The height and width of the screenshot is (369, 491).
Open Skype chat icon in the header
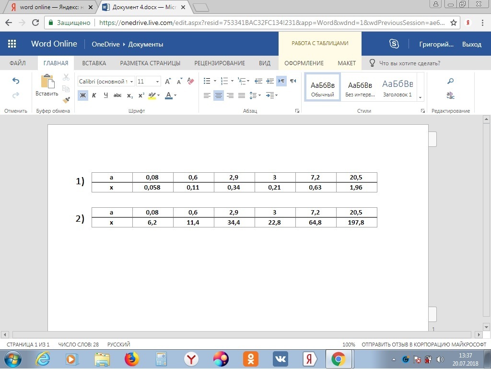pyautogui.click(x=394, y=44)
